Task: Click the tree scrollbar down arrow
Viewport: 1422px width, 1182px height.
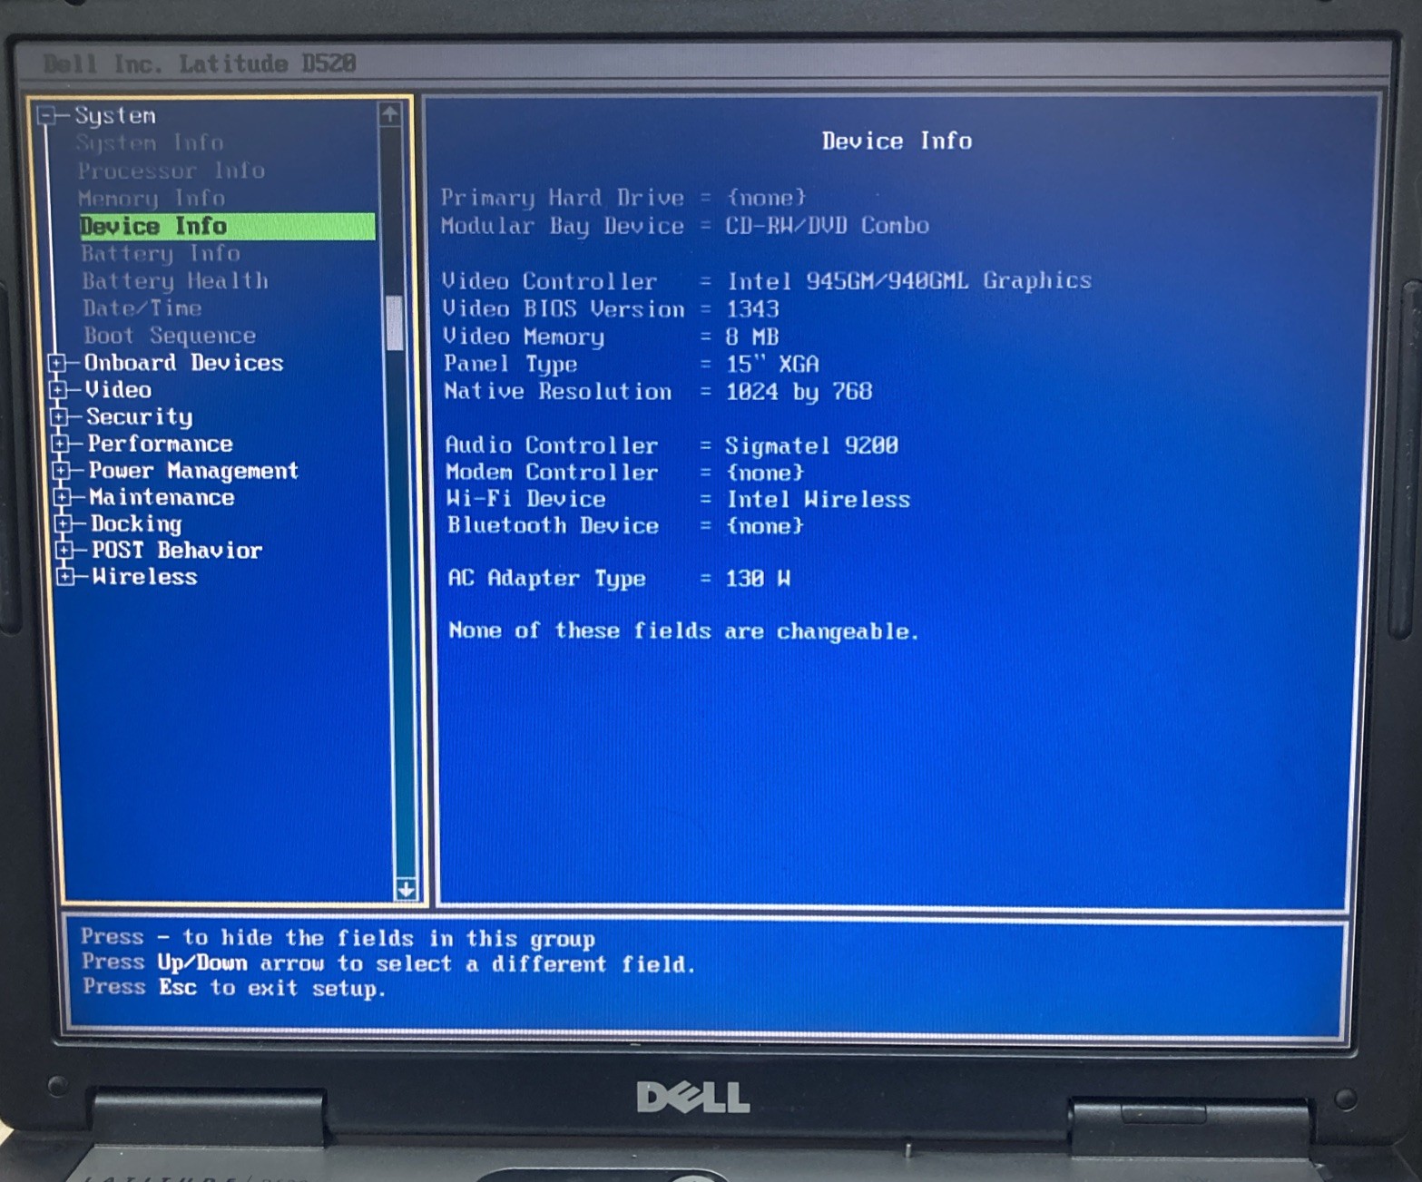Action: (x=407, y=889)
